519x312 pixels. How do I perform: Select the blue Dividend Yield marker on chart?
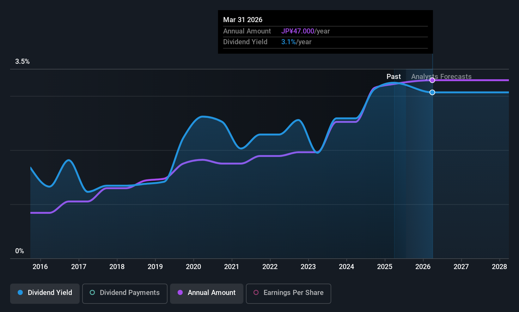click(x=432, y=92)
